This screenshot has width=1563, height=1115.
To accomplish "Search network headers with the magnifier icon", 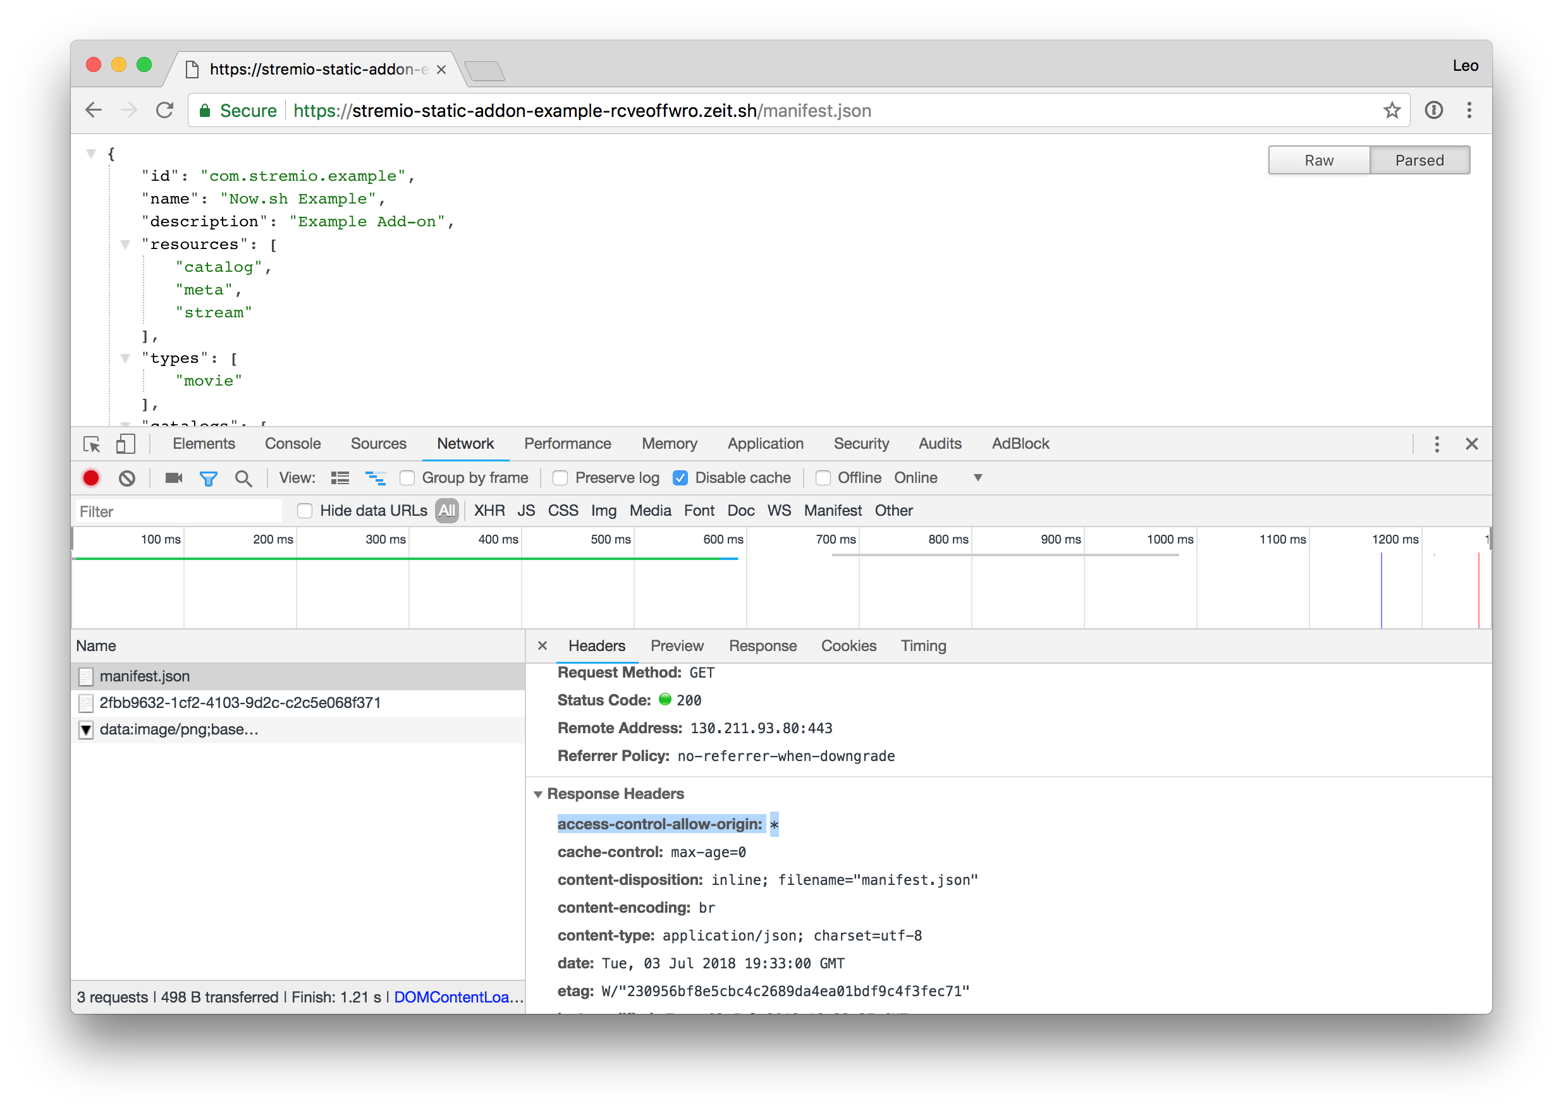I will (x=244, y=478).
